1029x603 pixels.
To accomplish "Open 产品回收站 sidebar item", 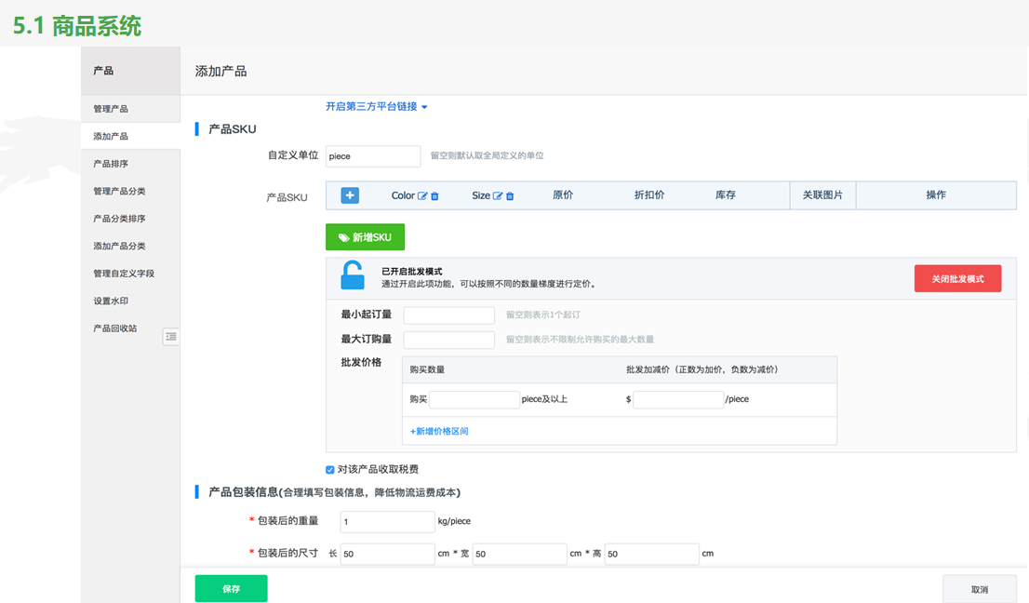I will 115,328.
